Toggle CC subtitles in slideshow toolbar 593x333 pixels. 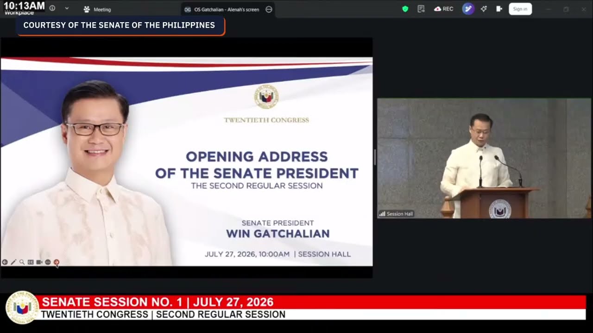pos(31,262)
